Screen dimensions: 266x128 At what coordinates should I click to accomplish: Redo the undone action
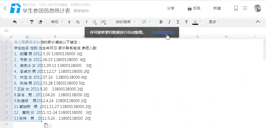tap(23, 22)
